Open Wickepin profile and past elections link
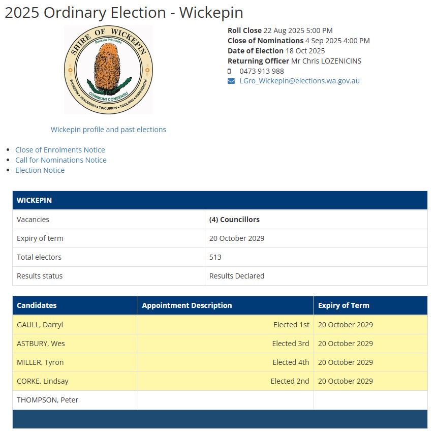This screenshot has width=435, height=434. [108, 130]
